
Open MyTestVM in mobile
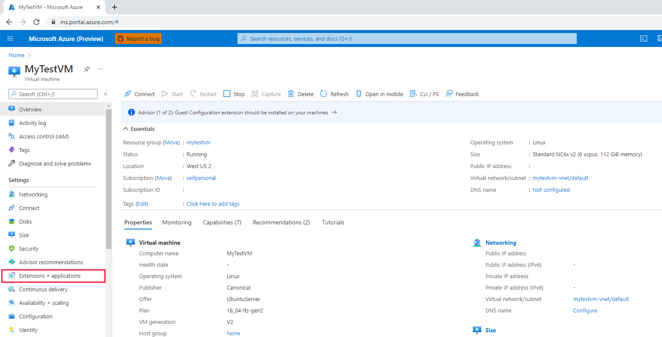(x=379, y=94)
